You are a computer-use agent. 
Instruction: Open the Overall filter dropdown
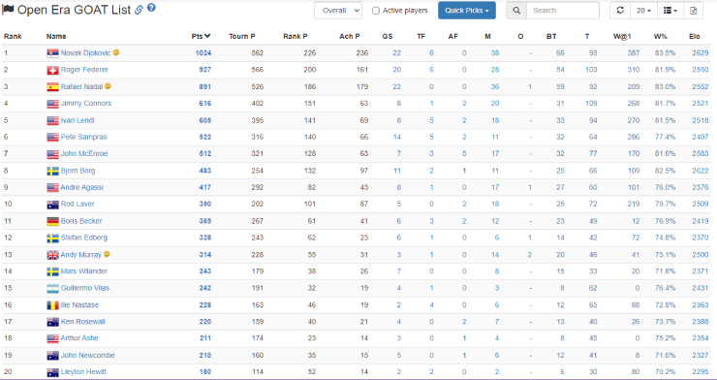coord(338,11)
